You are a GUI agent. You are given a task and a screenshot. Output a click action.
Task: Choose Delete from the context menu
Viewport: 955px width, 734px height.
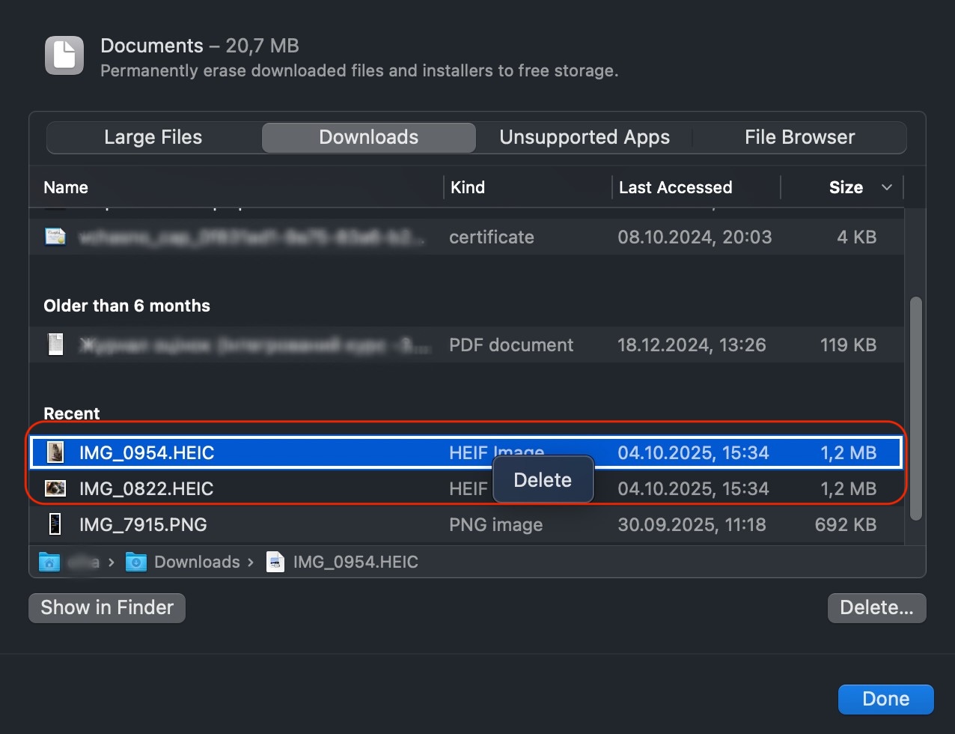(x=543, y=479)
